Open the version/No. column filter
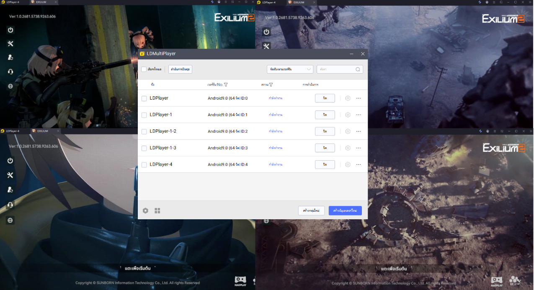The height and width of the screenshot is (290, 534). 226,85
